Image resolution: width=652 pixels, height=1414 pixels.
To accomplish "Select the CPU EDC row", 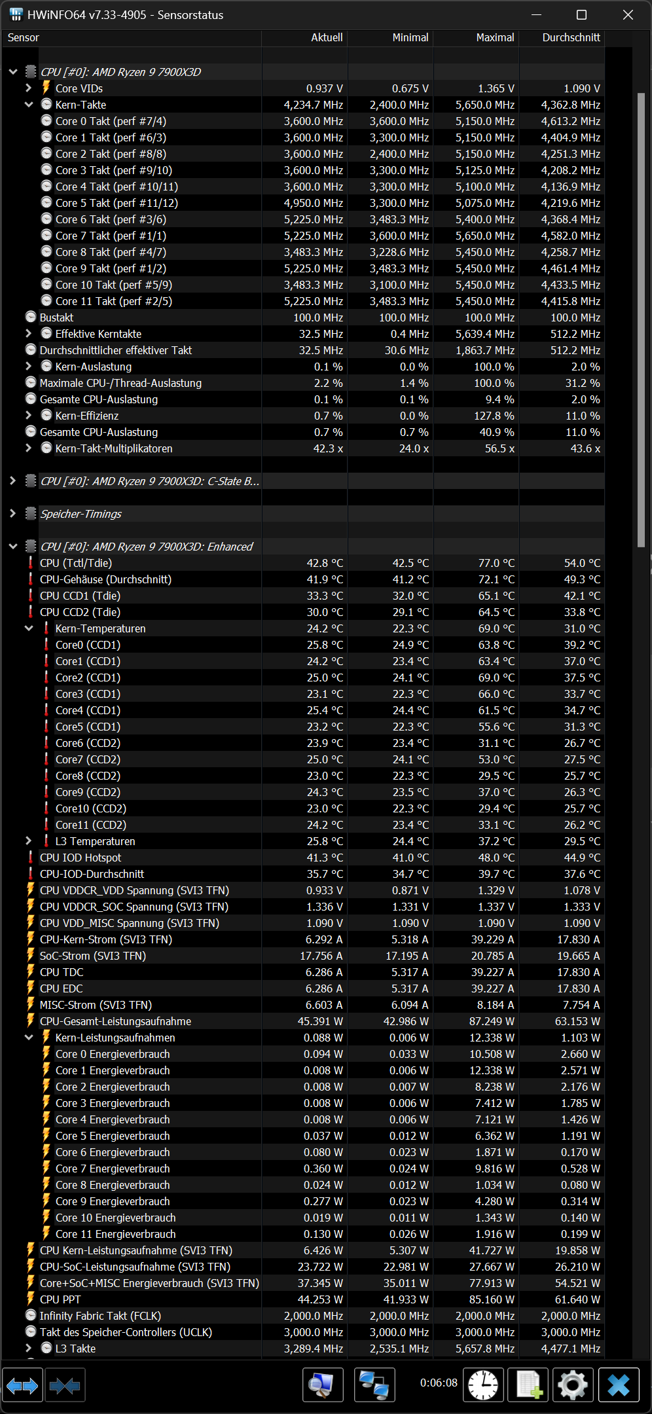I will click(303, 988).
